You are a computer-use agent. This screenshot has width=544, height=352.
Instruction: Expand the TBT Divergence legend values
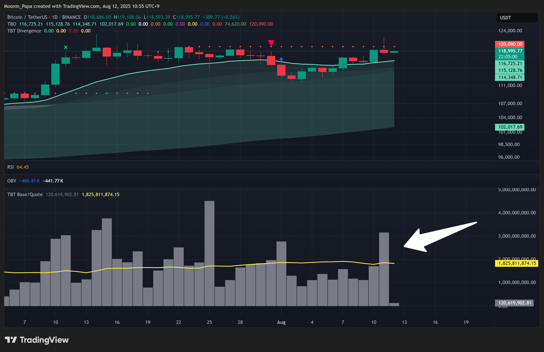[24, 31]
